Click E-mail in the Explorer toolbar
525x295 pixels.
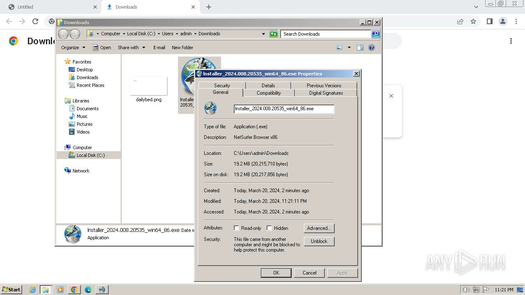(159, 48)
